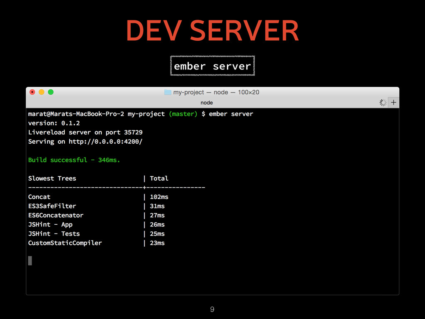Viewport: 425px width, 319px height.
Task: Minimize the terminal window with yellow button
Action: [42, 92]
